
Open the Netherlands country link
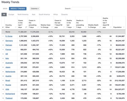(10, 72)
